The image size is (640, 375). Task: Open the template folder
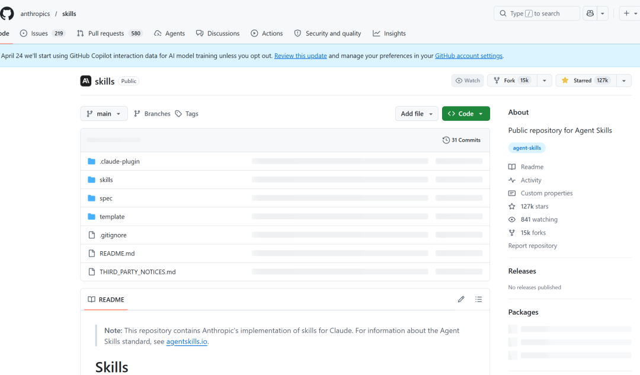point(112,217)
